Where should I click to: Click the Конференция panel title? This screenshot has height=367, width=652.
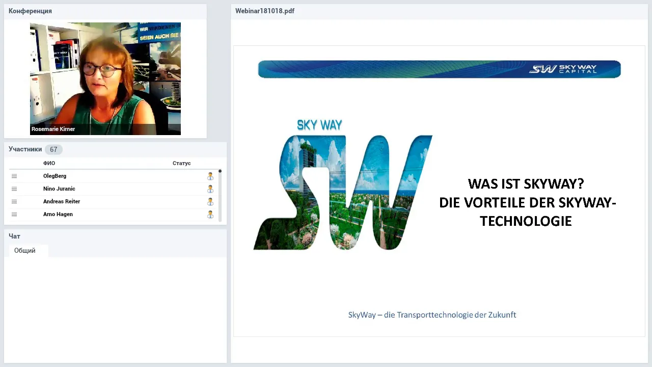tap(30, 11)
